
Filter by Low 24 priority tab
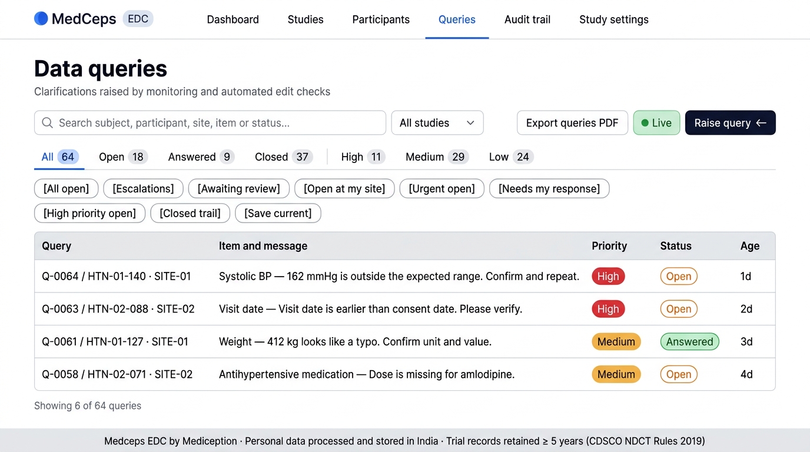click(x=511, y=157)
